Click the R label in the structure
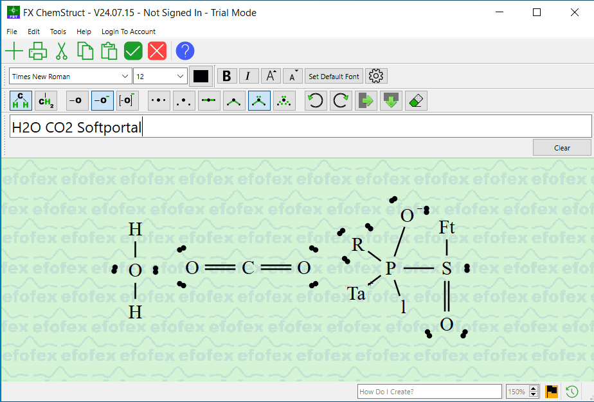 click(x=357, y=245)
